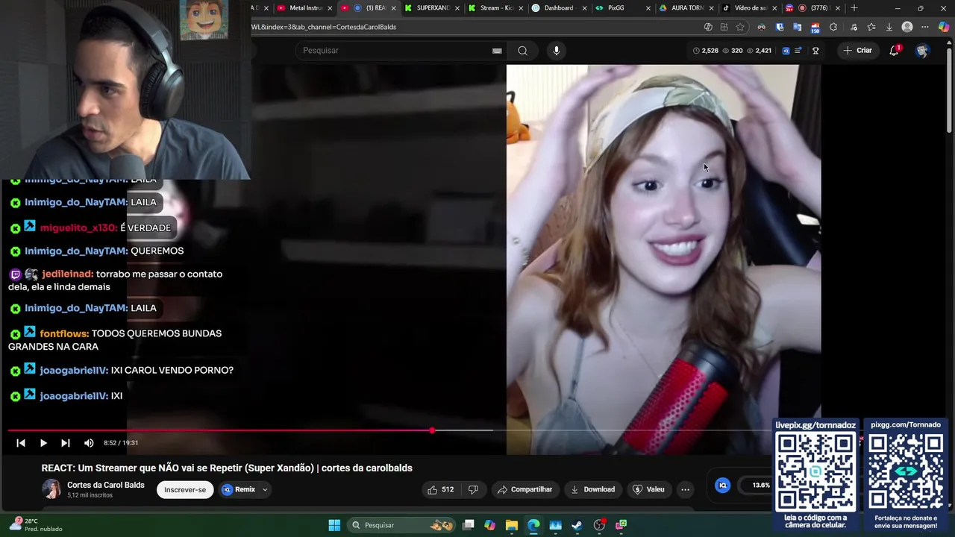The height and width of the screenshot is (537, 955).
Task: Open File Explorer from the taskbar
Action: click(512, 525)
